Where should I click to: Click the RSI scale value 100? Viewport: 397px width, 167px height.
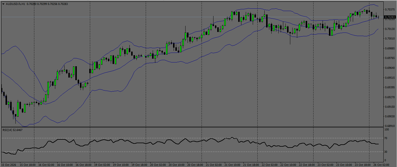click(x=387, y=130)
